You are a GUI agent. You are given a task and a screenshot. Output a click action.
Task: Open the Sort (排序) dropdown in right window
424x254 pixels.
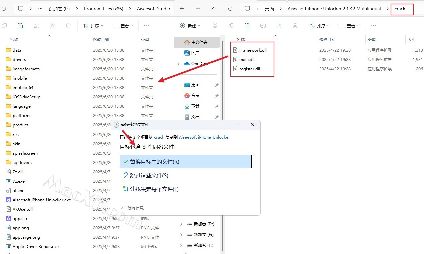[319, 26]
